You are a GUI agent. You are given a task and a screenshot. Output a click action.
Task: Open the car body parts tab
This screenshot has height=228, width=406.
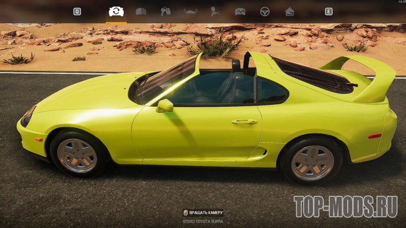point(141,12)
